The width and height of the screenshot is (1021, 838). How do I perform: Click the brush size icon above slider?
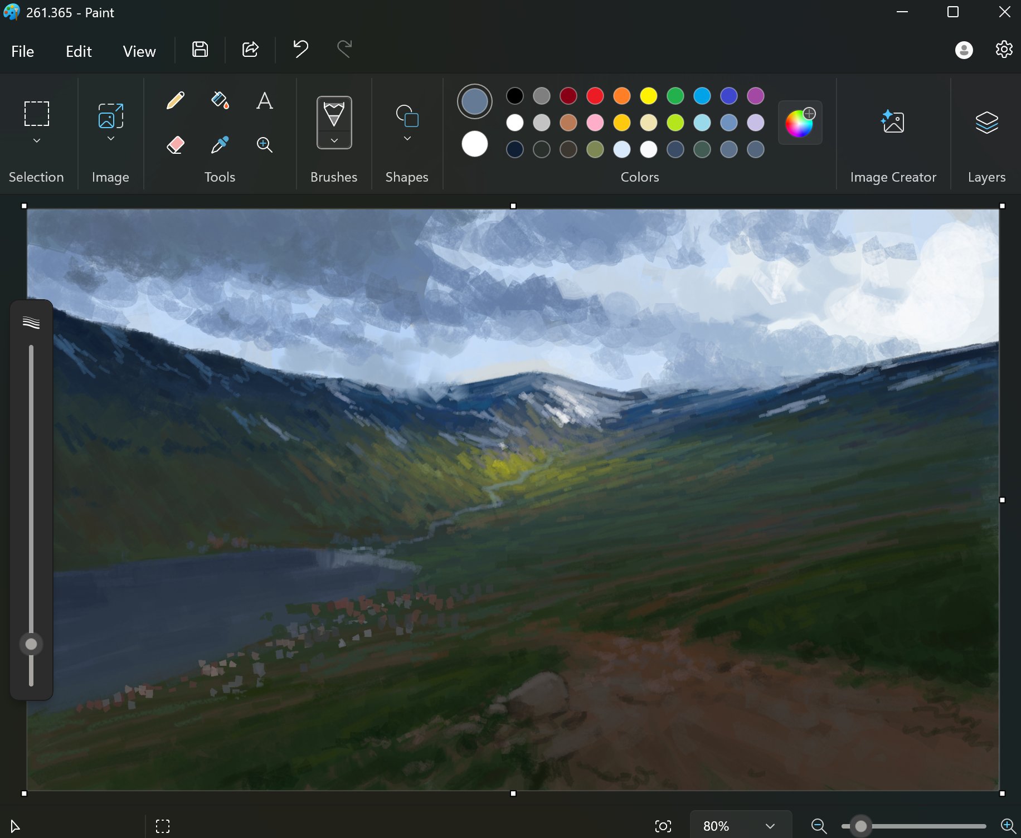click(x=31, y=323)
